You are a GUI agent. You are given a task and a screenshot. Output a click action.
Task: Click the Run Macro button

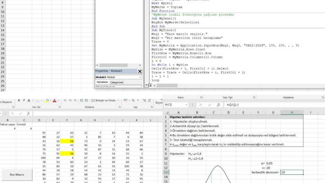(x=17, y=175)
